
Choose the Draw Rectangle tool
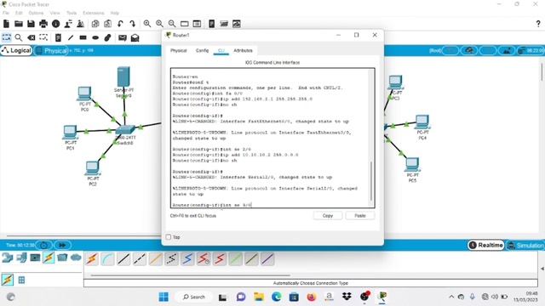83,37
